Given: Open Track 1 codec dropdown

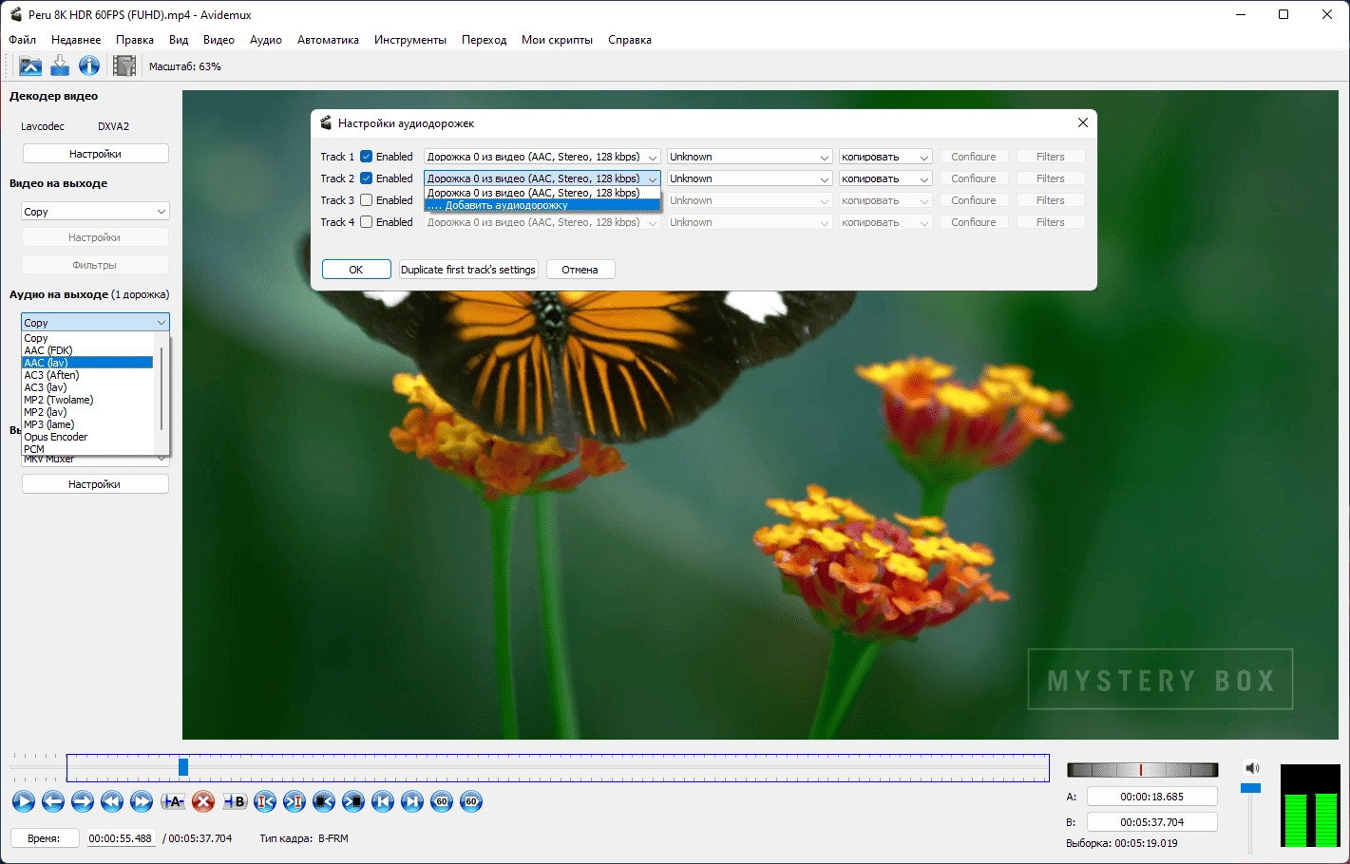Looking at the screenshot, I should (x=885, y=157).
